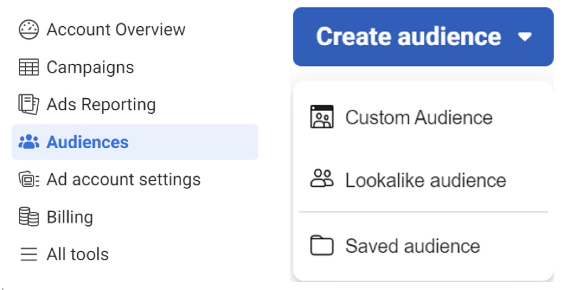
Task: Expand the Create audience dropdown arrow
Action: coord(524,37)
